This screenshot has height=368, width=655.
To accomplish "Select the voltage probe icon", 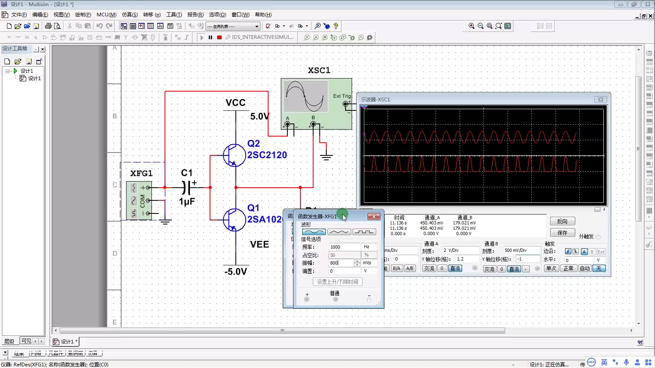I will (307, 37).
